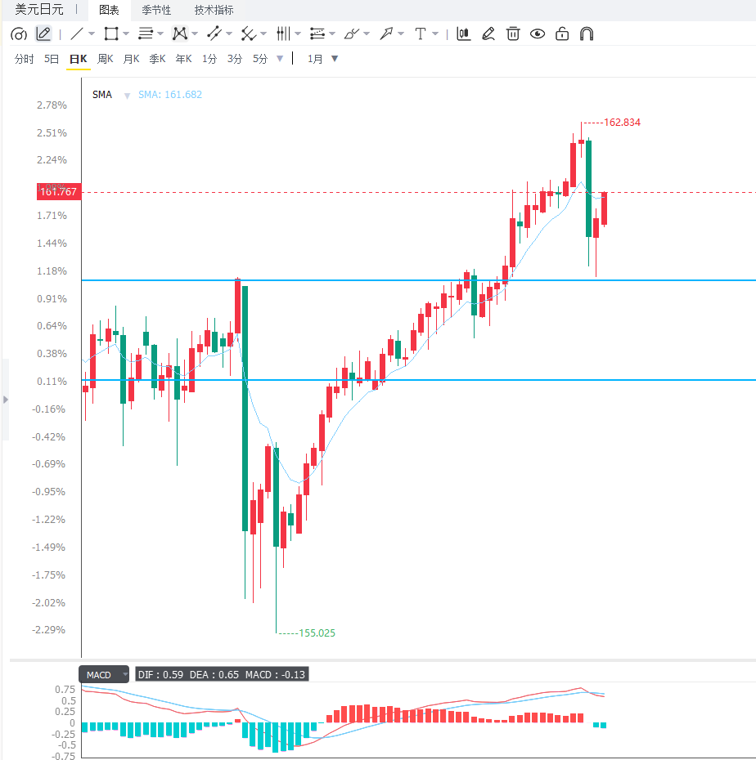This screenshot has width=756, height=760.
Task: Select the arrow drawing tool
Action: click(x=386, y=34)
